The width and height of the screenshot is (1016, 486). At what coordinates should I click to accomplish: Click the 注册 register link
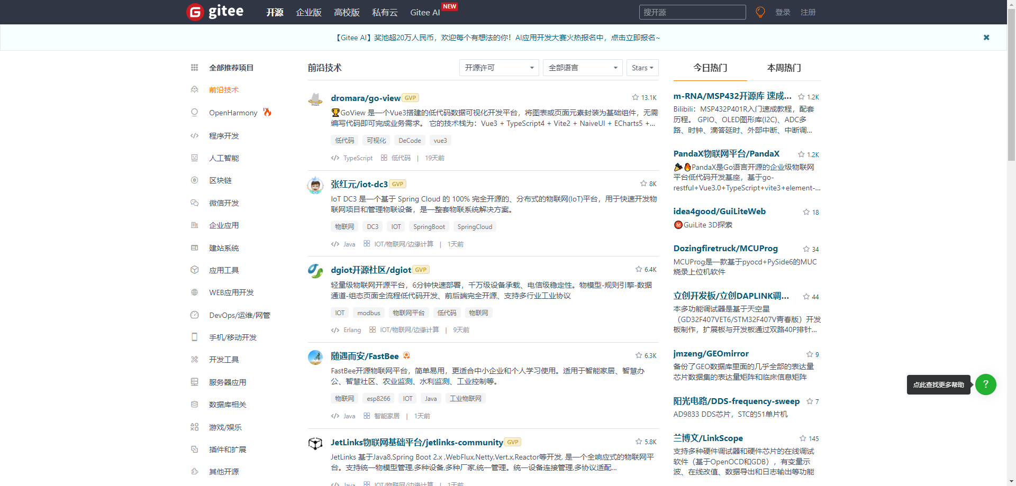tap(808, 12)
